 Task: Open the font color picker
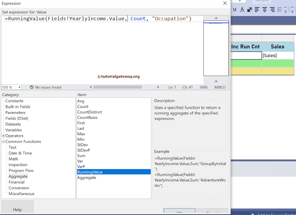(x=242, y=10)
